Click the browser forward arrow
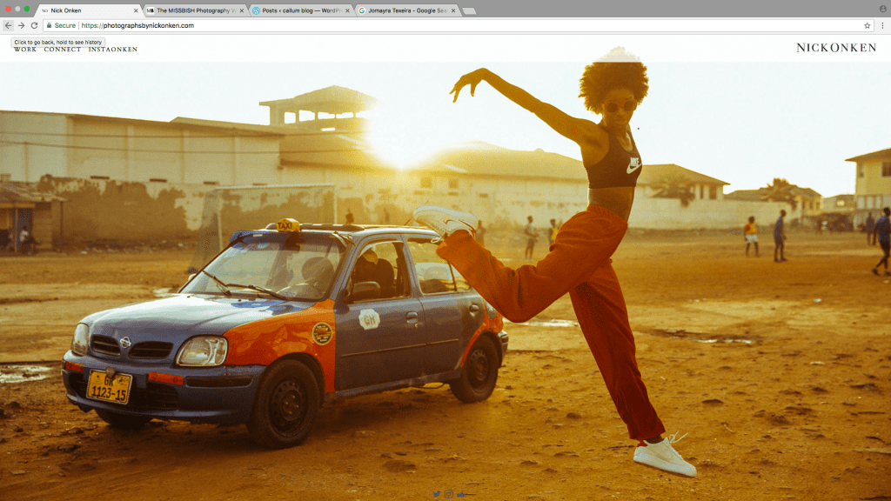 coord(21,25)
